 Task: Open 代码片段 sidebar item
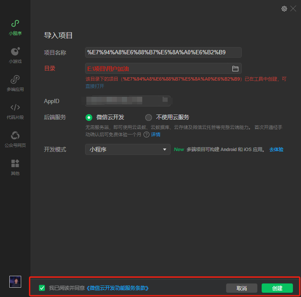point(15,111)
